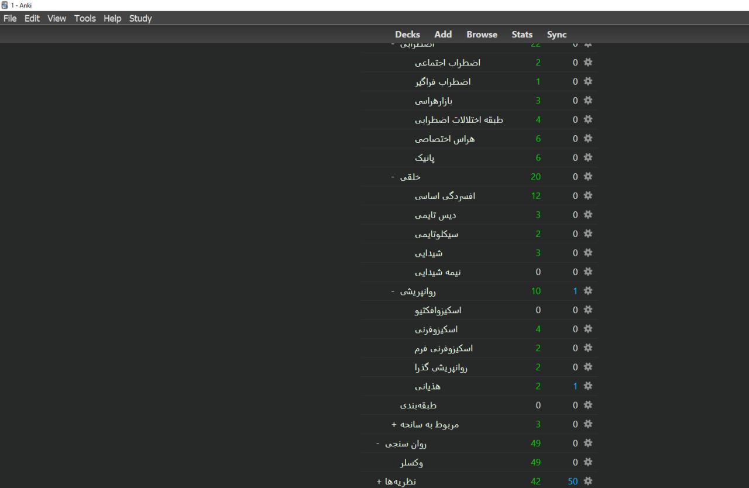The height and width of the screenshot is (488, 749).
Task: Click gear icon beside طبقه‌بندی deck
Action: (589, 405)
